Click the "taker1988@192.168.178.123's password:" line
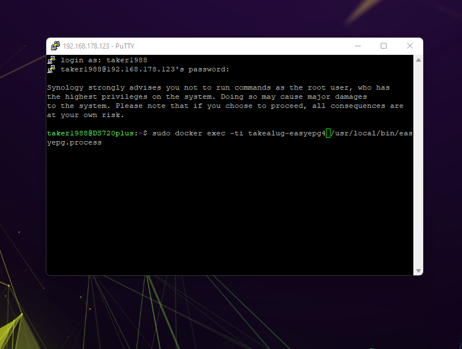The image size is (462, 349). (x=145, y=69)
